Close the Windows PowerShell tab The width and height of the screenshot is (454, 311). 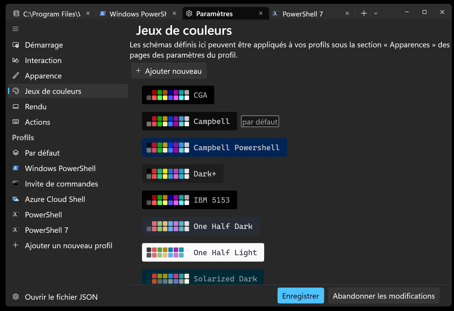click(174, 13)
